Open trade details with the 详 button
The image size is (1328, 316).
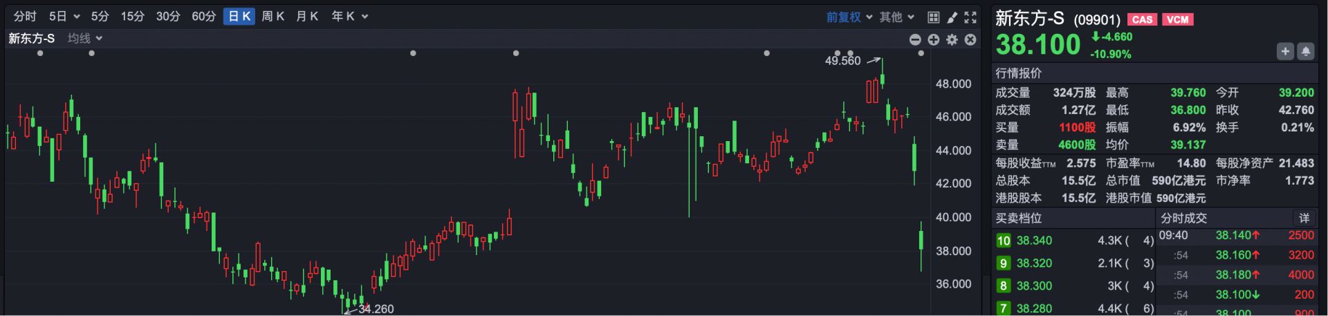pos(1304,218)
